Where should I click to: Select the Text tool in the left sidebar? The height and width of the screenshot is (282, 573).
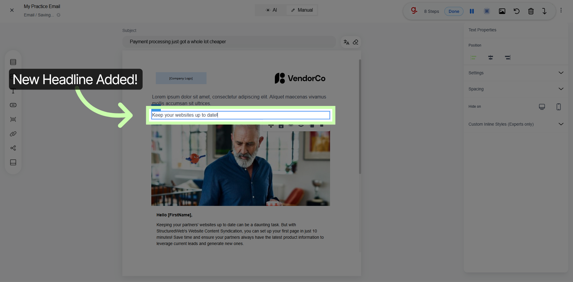(x=13, y=91)
